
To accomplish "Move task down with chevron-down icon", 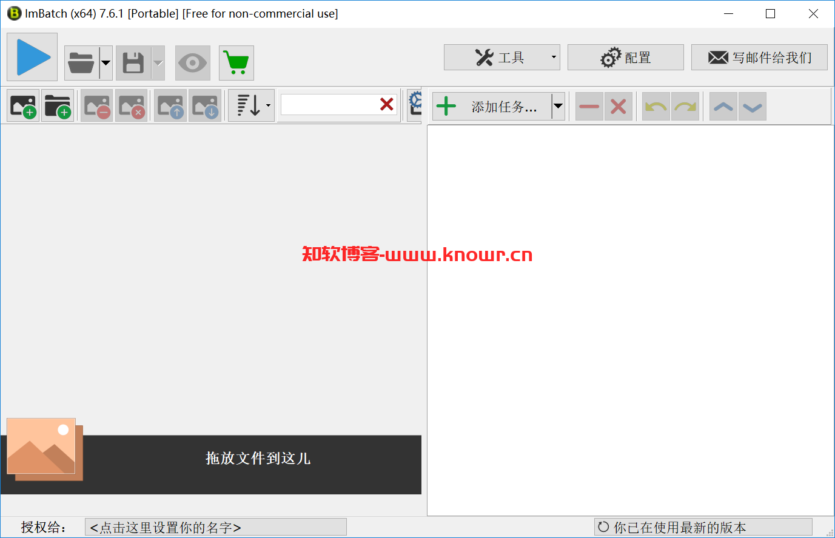I will click(753, 107).
